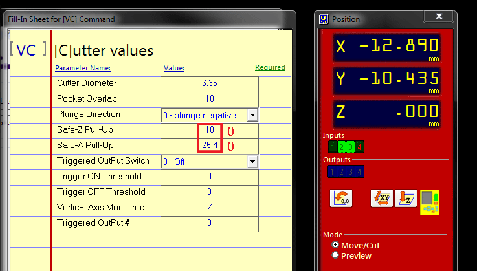
Task: Click the Vertical Axis Monitored label
Action: [101, 208]
